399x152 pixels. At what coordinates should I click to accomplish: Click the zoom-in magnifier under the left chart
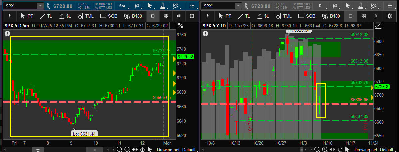pyautogui.click(x=127, y=150)
